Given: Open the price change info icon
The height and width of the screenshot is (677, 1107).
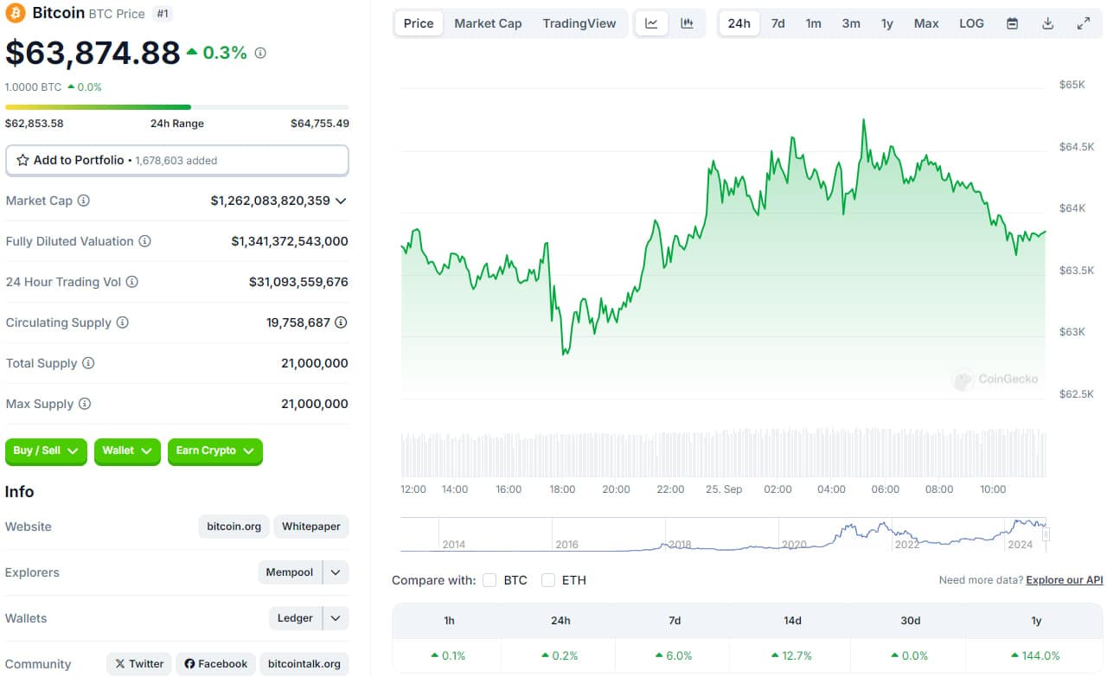Looking at the screenshot, I should click(x=260, y=53).
